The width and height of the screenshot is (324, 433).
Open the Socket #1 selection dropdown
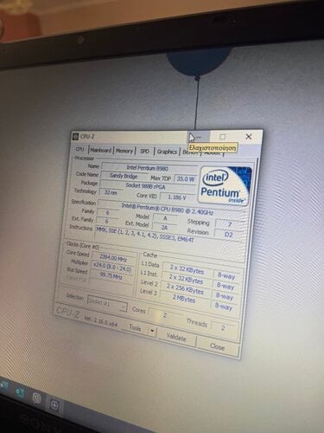[x=106, y=304]
